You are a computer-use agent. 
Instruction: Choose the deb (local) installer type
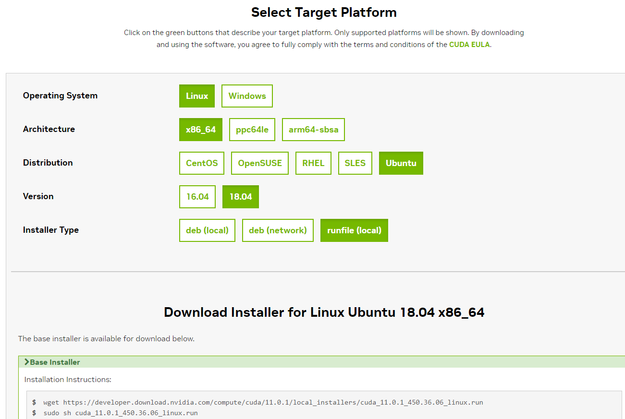[x=207, y=230]
